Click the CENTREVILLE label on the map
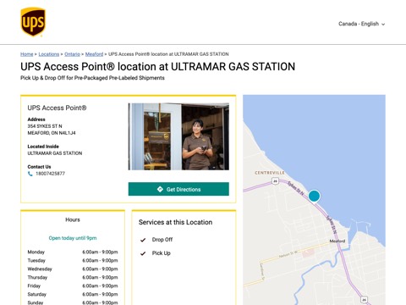 pyautogui.click(x=270, y=173)
